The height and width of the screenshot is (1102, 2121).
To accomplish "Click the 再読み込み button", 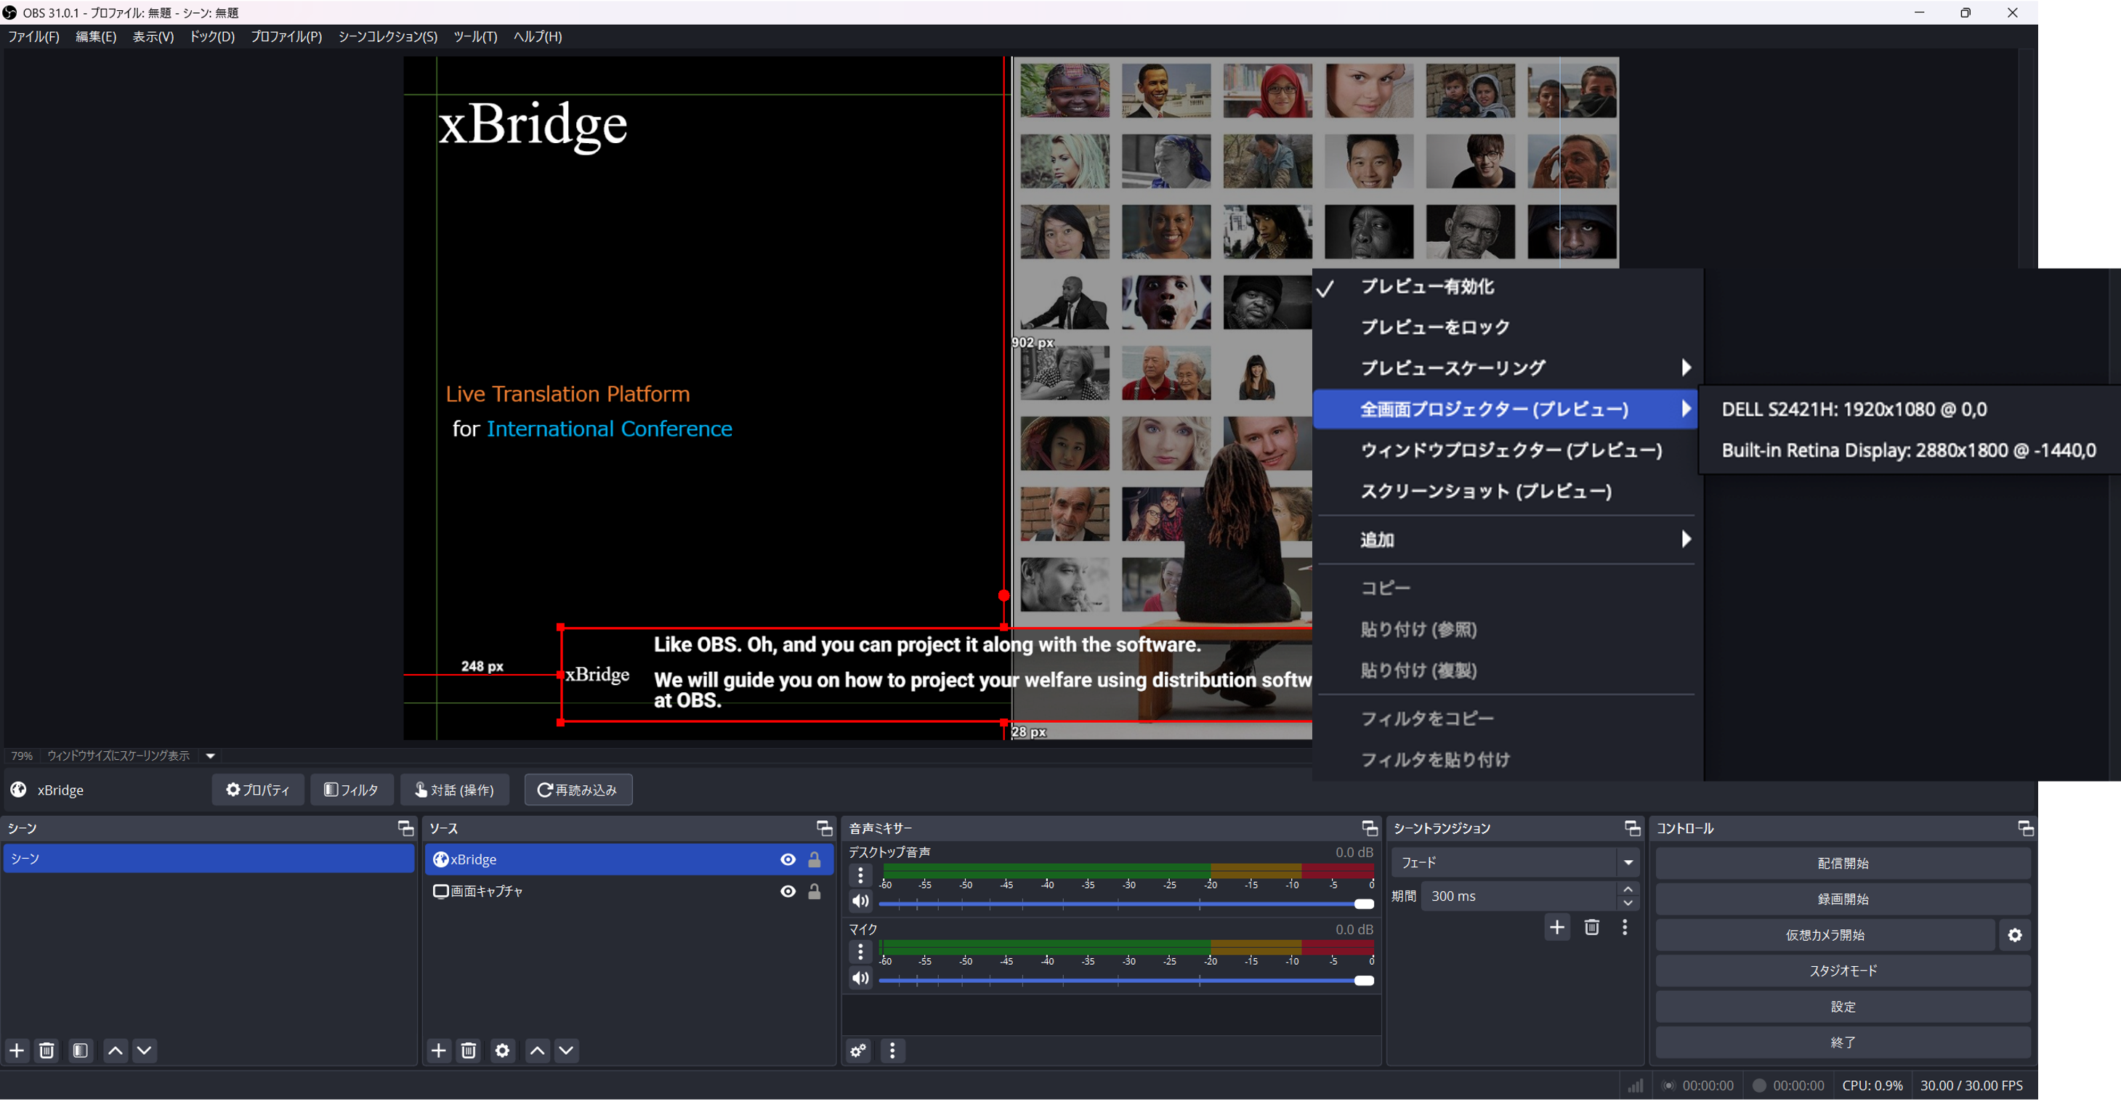I will [578, 790].
